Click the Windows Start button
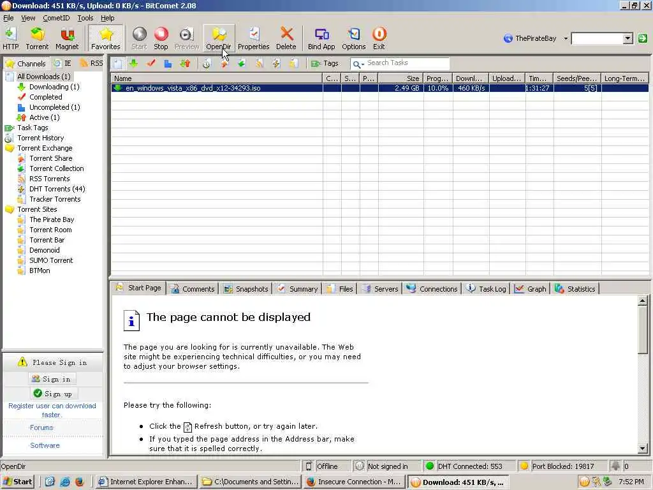 17,482
